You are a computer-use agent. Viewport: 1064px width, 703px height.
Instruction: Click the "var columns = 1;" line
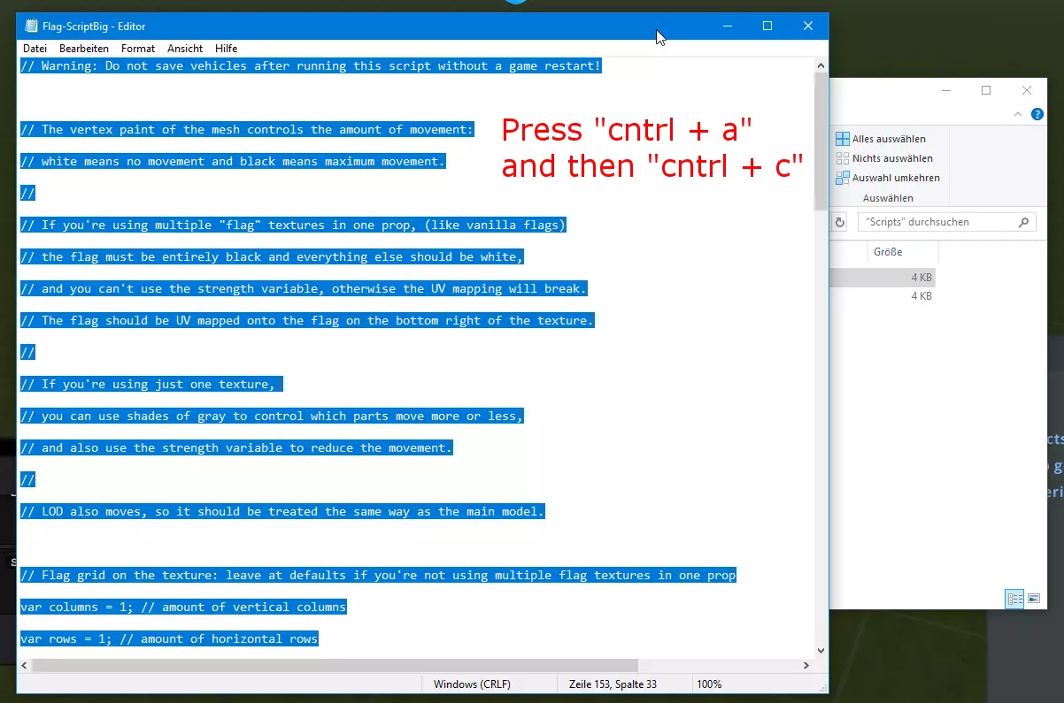click(183, 607)
